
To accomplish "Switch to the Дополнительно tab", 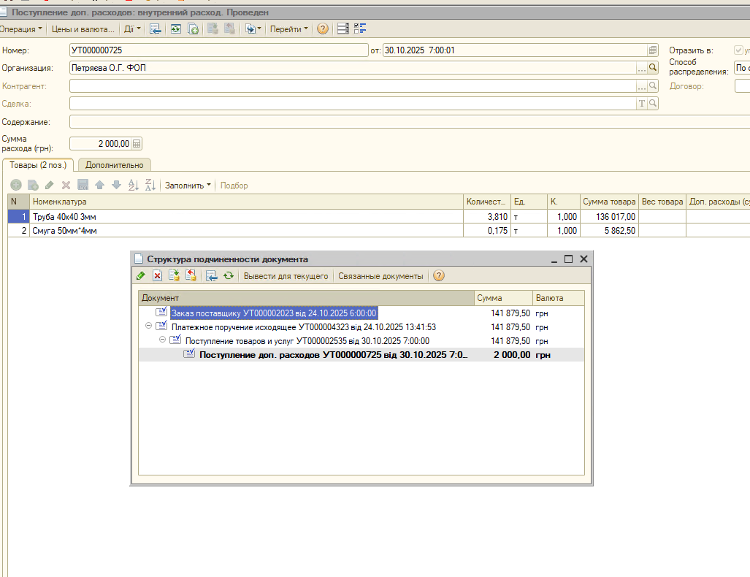I will 115,165.
